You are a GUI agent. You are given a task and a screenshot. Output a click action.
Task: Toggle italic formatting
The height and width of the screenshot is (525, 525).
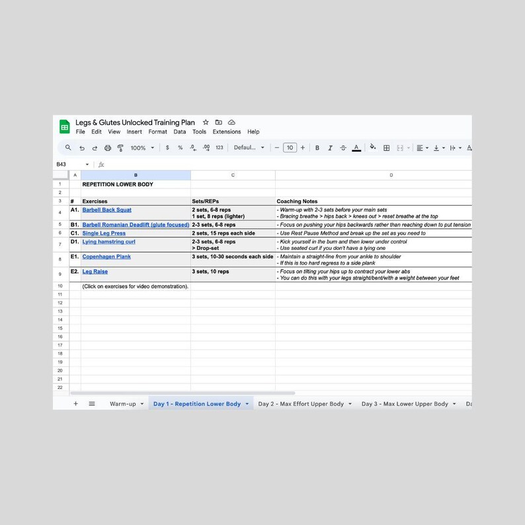click(330, 148)
